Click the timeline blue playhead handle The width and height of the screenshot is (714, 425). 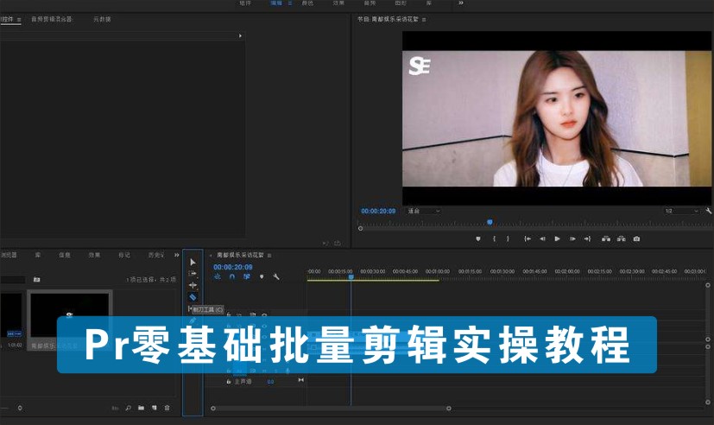tap(351, 276)
